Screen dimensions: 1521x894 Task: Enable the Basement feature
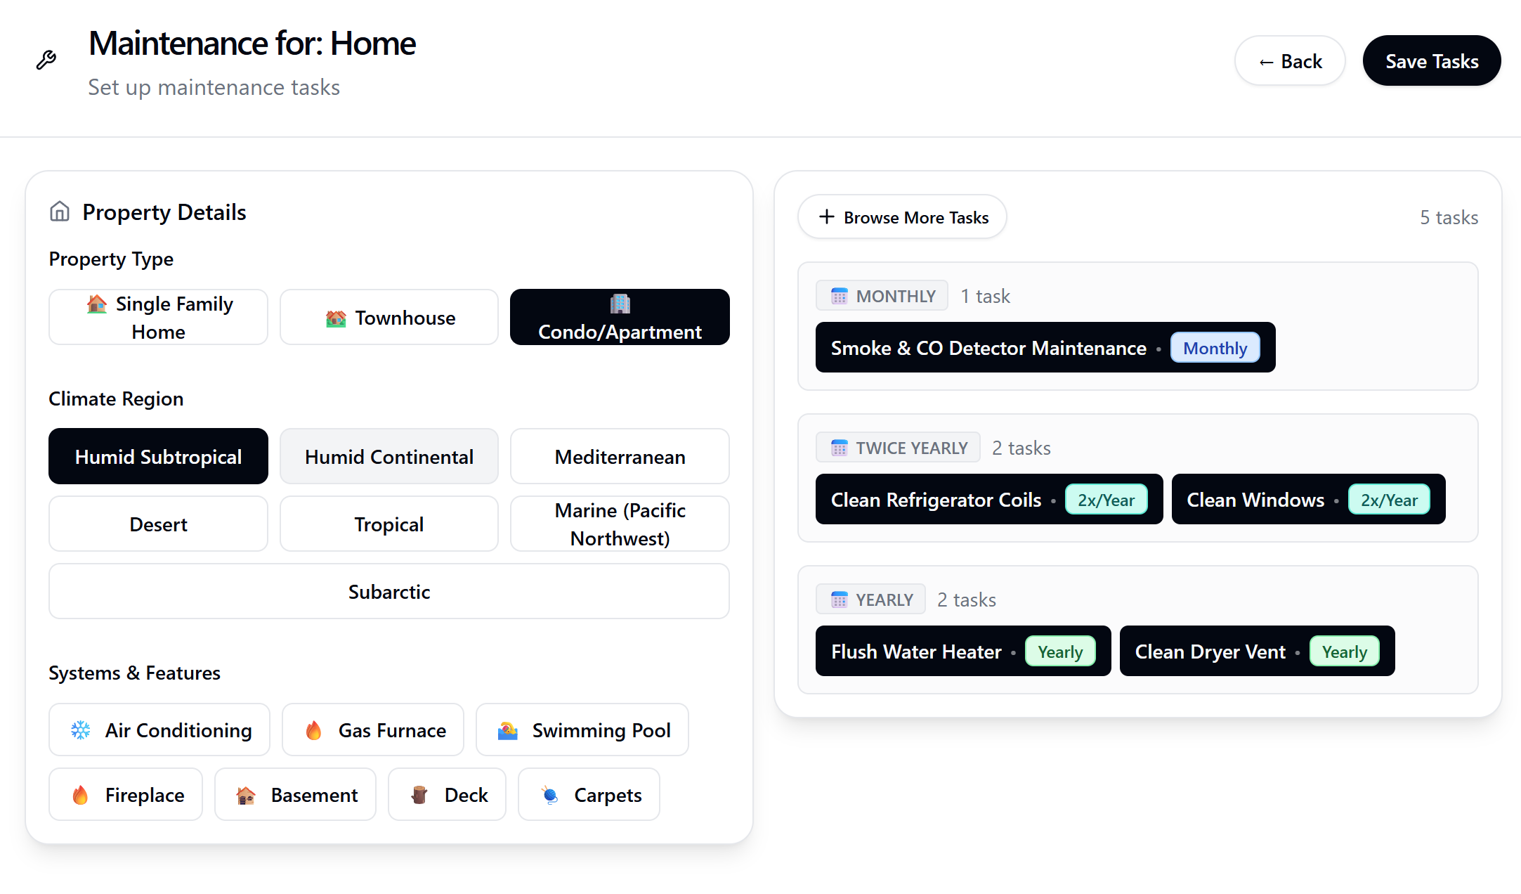tap(295, 794)
